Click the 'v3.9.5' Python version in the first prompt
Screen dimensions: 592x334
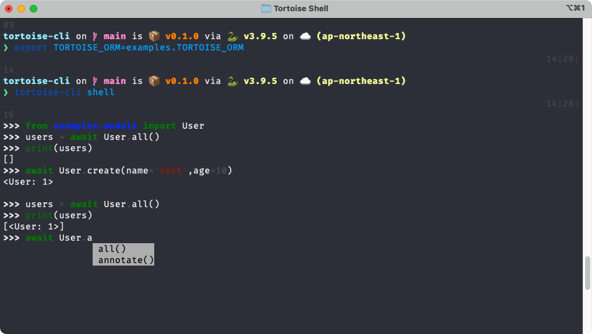(260, 36)
